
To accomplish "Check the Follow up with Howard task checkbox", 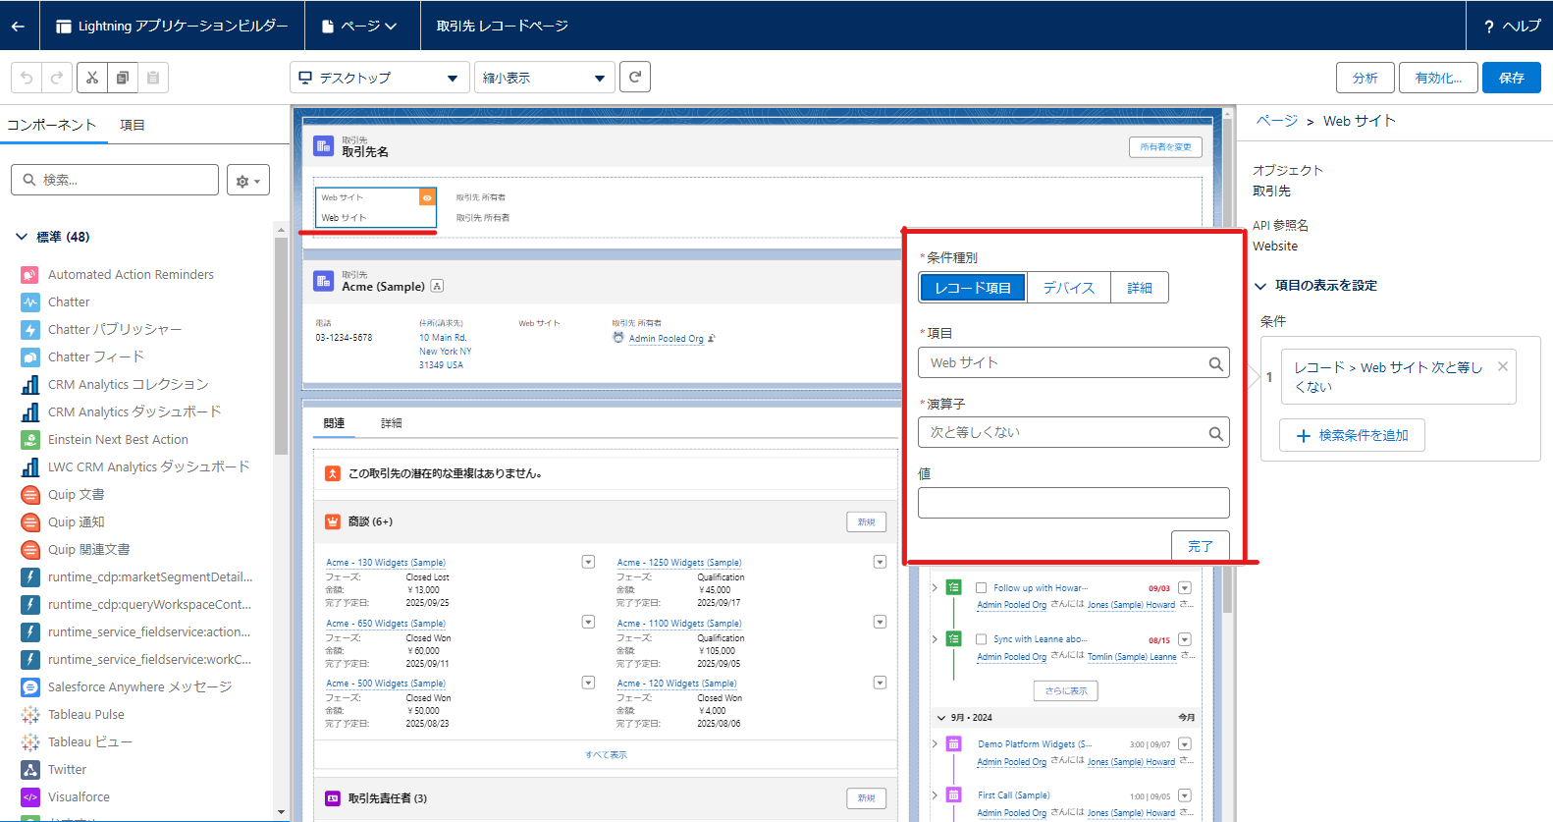I will pos(981,588).
